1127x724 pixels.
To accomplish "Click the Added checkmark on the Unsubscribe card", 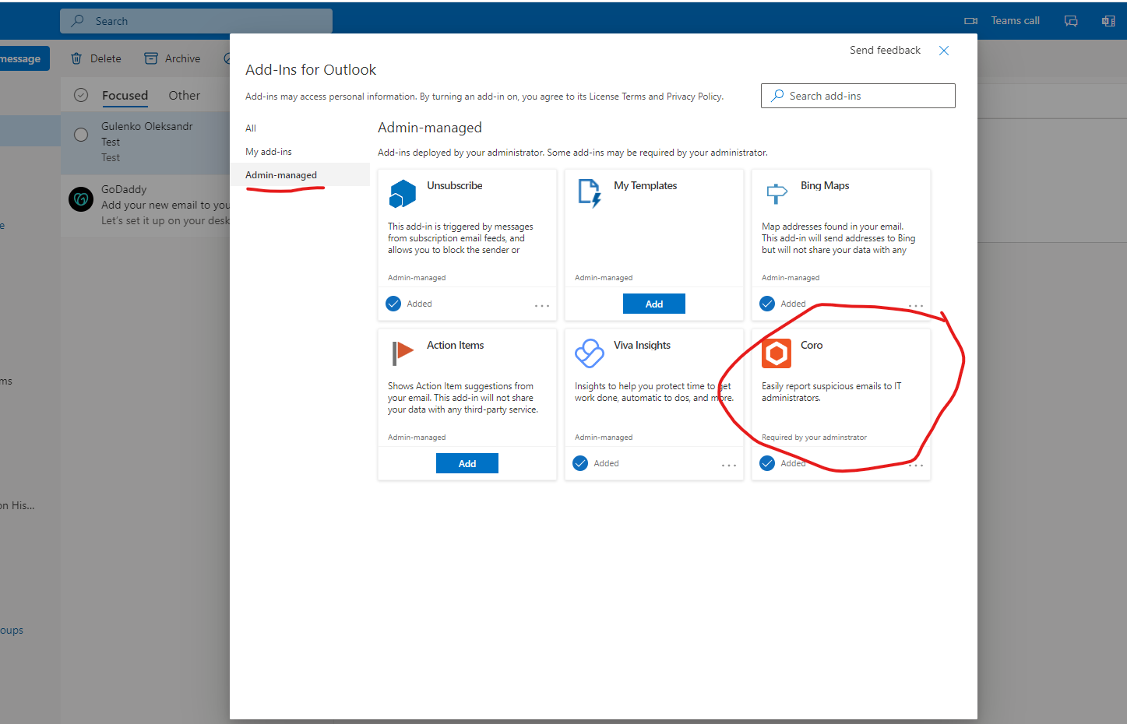I will pos(393,304).
